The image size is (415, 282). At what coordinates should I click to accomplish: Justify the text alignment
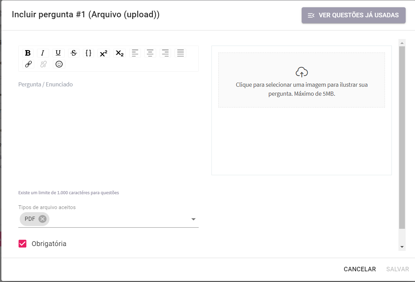click(x=180, y=53)
